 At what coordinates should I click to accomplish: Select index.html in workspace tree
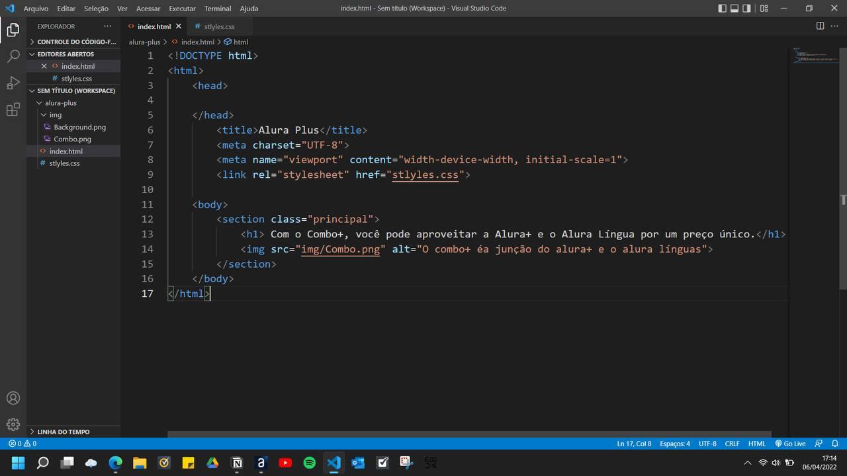(73, 151)
